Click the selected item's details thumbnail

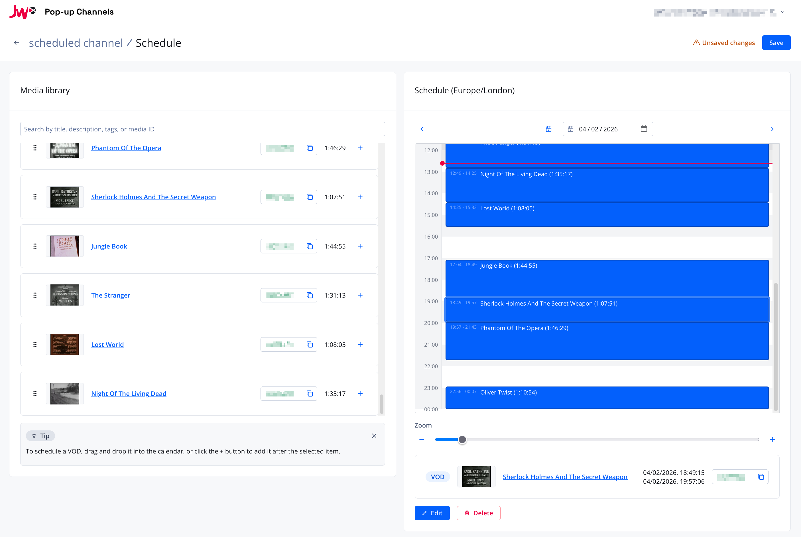pos(476,477)
